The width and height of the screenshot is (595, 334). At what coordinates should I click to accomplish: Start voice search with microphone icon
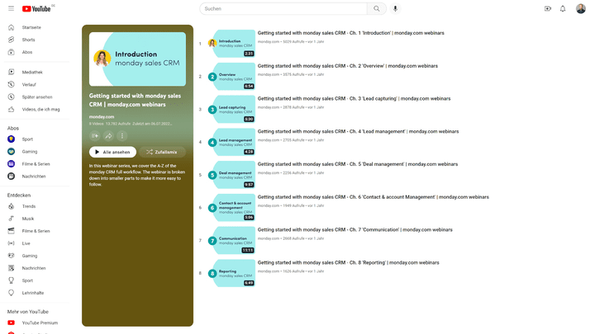pyautogui.click(x=396, y=8)
